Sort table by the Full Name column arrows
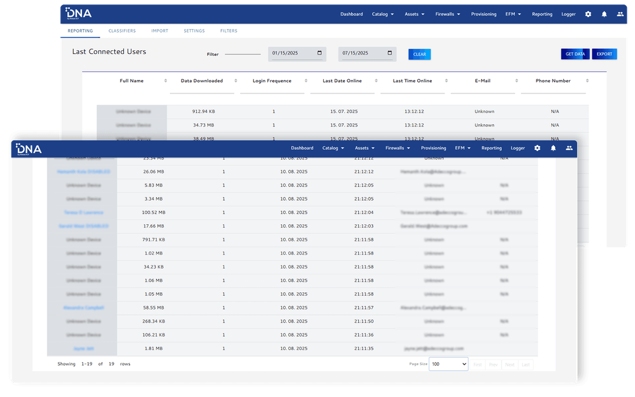635x397 pixels. (166, 81)
